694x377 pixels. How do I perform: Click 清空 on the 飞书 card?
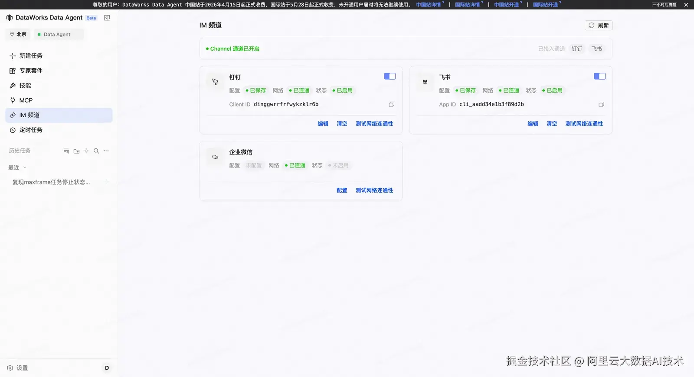pyautogui.click(x=552, y=124)
